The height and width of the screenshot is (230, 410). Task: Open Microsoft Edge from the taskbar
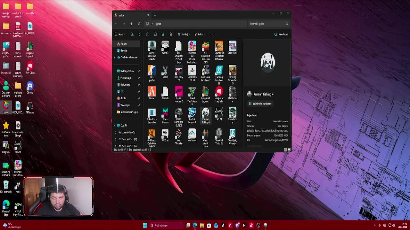click(x=195, y=225)
